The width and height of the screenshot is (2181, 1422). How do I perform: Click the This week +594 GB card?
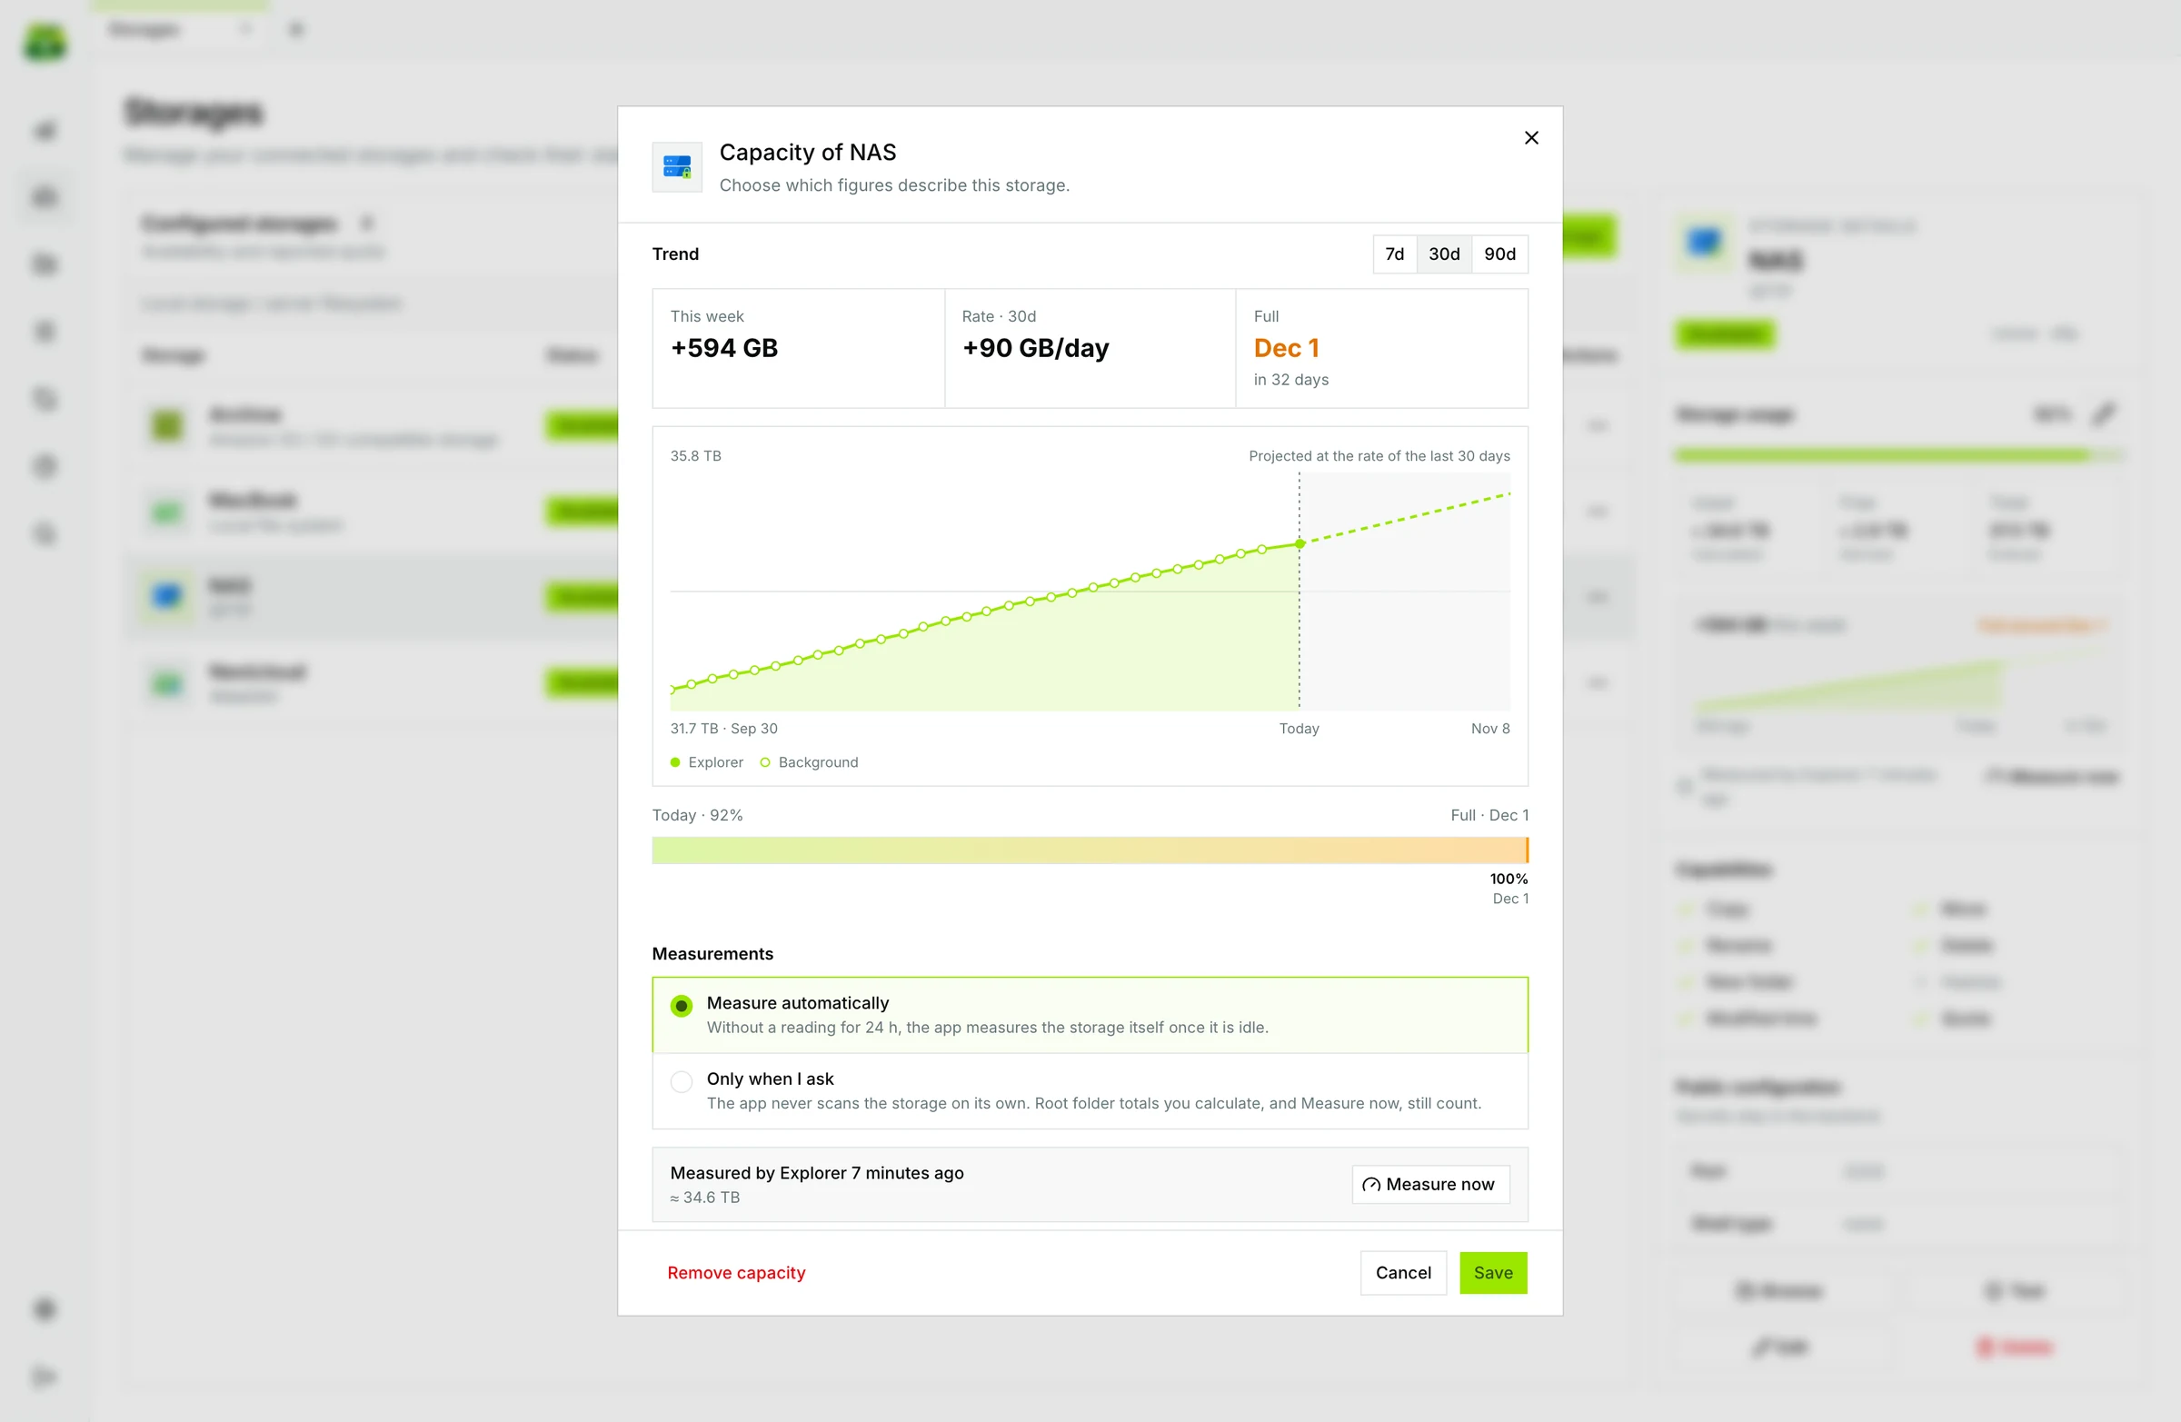[x=798, y=348]
